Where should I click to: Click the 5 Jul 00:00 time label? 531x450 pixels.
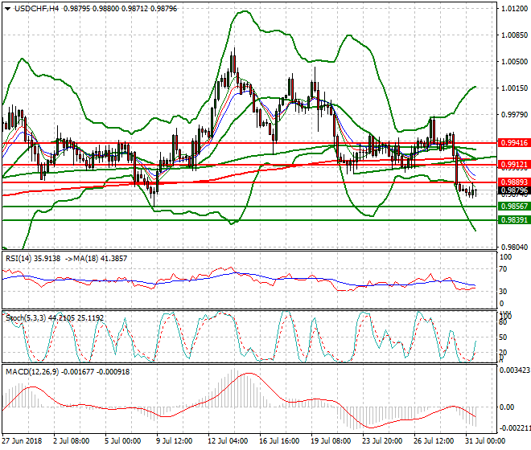coord(123,441)
